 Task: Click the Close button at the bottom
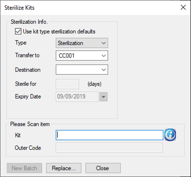point(102,168)
